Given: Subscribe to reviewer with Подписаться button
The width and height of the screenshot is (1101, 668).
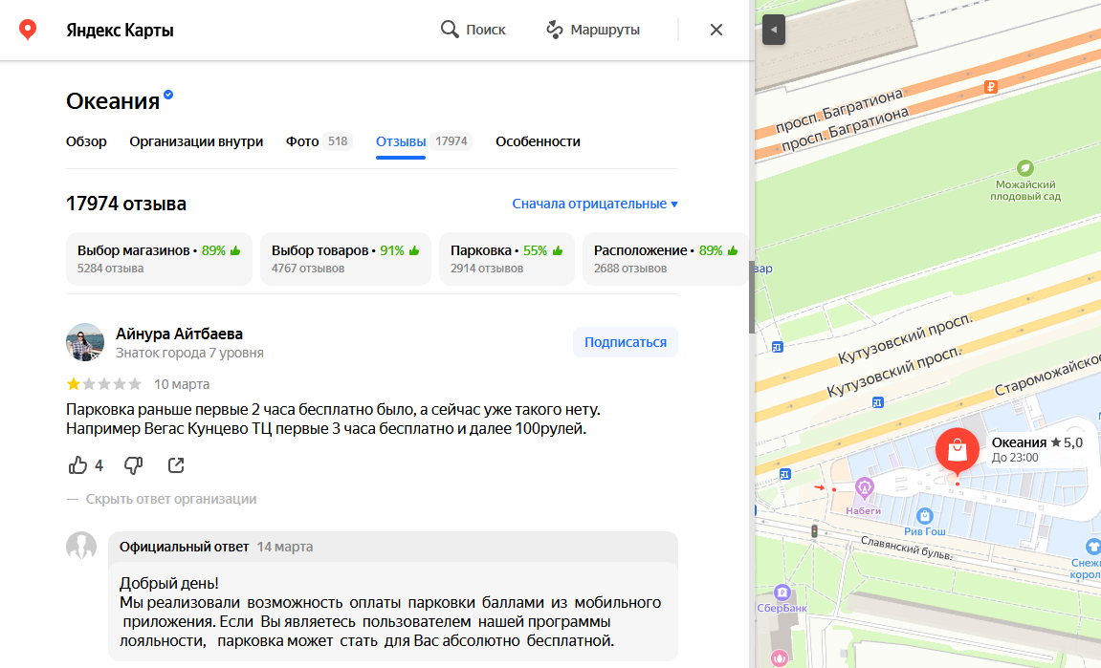Looking at the screenshot, I should click(x=626, y=342).
